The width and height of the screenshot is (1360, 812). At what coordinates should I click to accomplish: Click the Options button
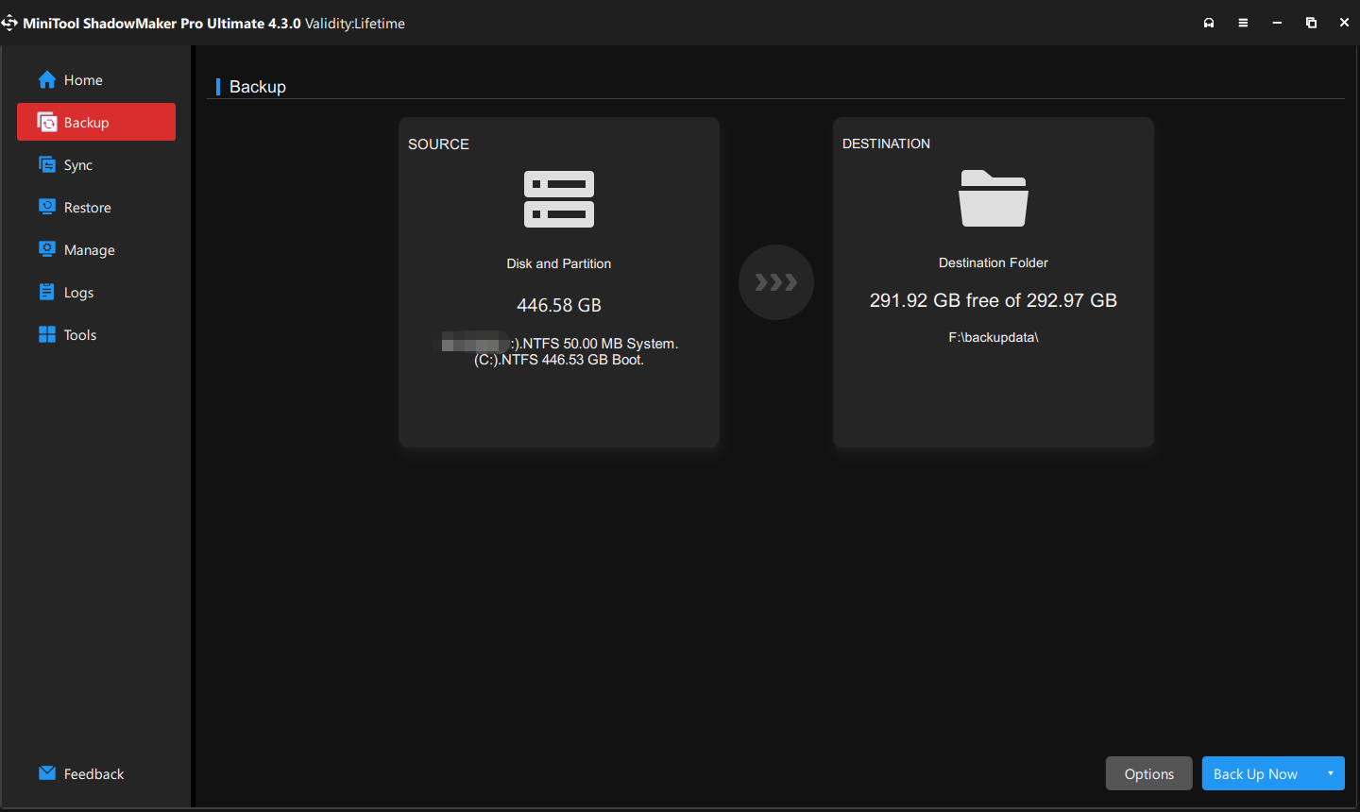tap(1149, 773)
